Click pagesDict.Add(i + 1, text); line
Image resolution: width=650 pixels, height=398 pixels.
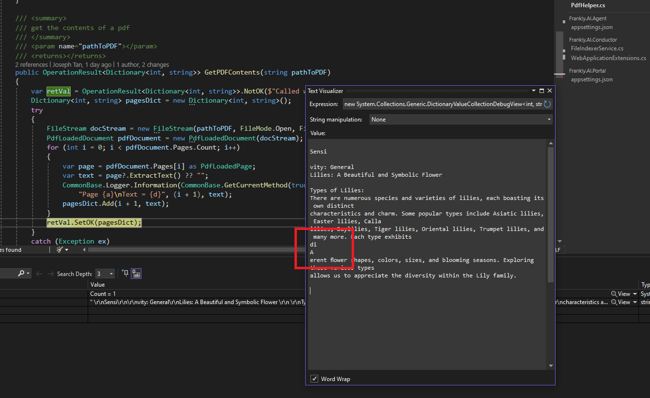pos(115,204)
